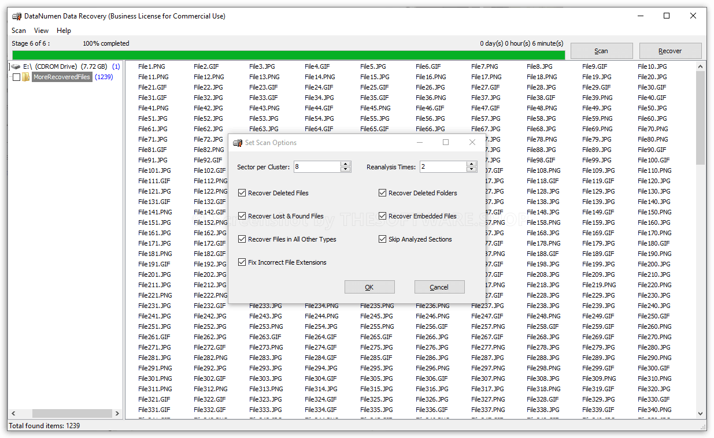Click the DataNumen app icon in the title bar
This screenshot has height=438, width=714.
(x=16, y=16)
